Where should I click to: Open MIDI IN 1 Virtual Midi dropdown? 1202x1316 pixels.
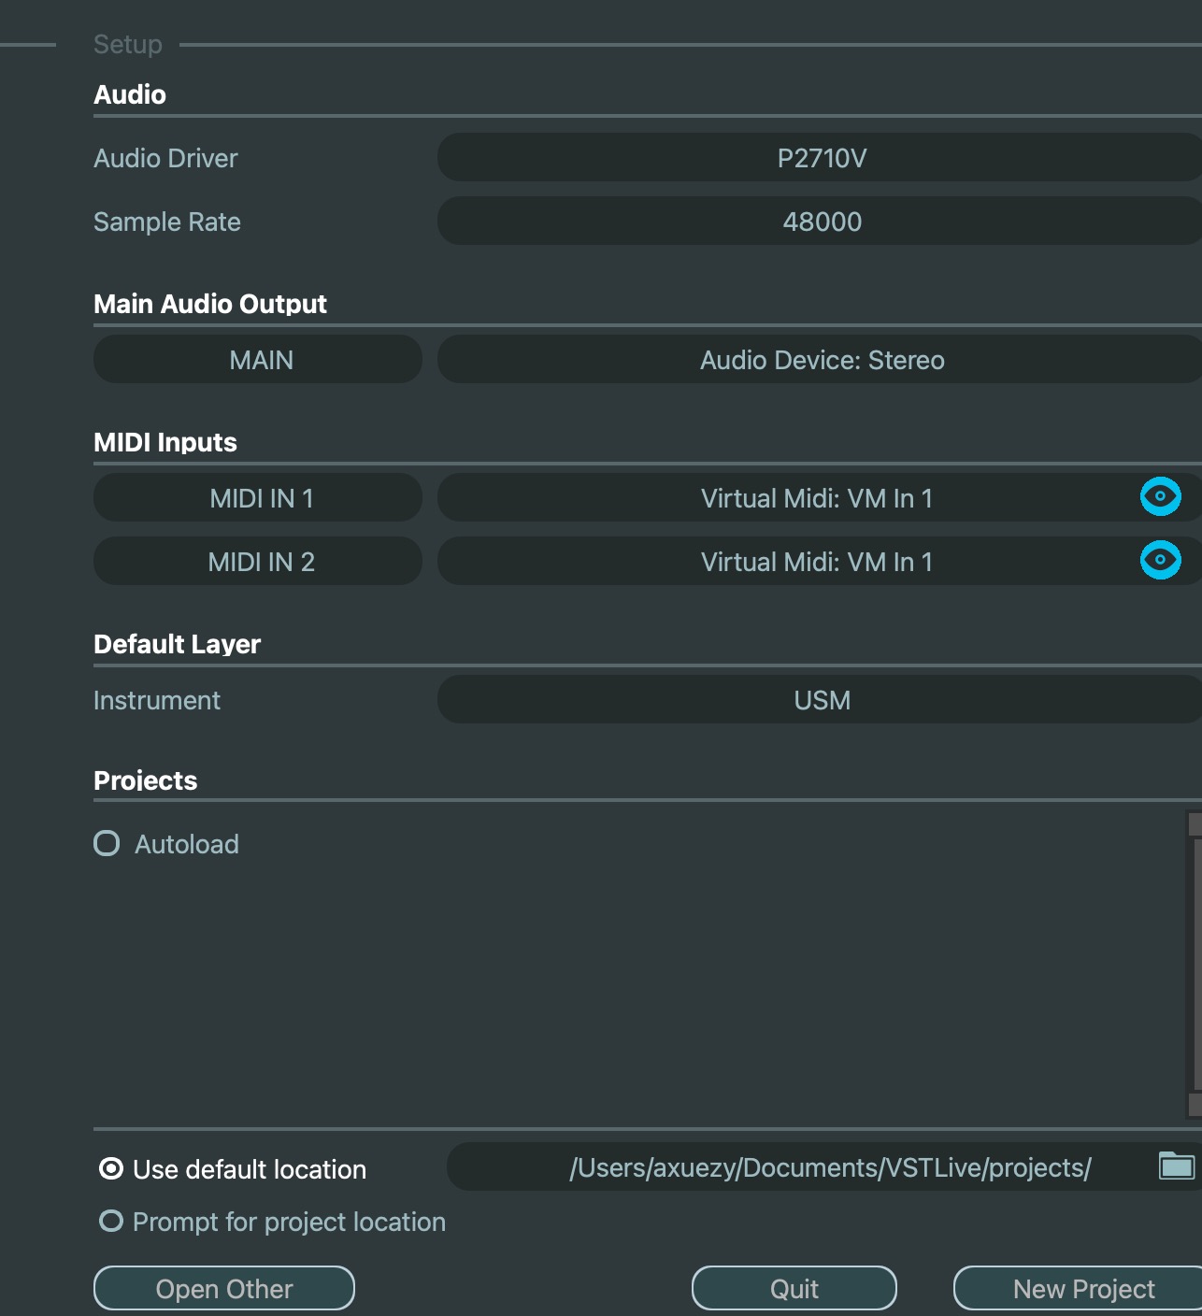tap(785, 498)
